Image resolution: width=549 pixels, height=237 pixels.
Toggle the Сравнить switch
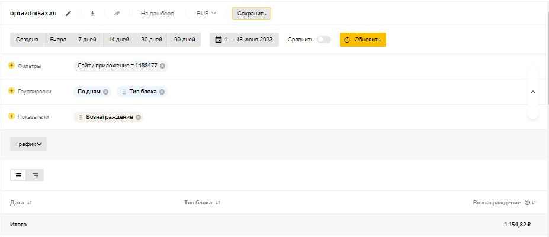click(323, 40)
